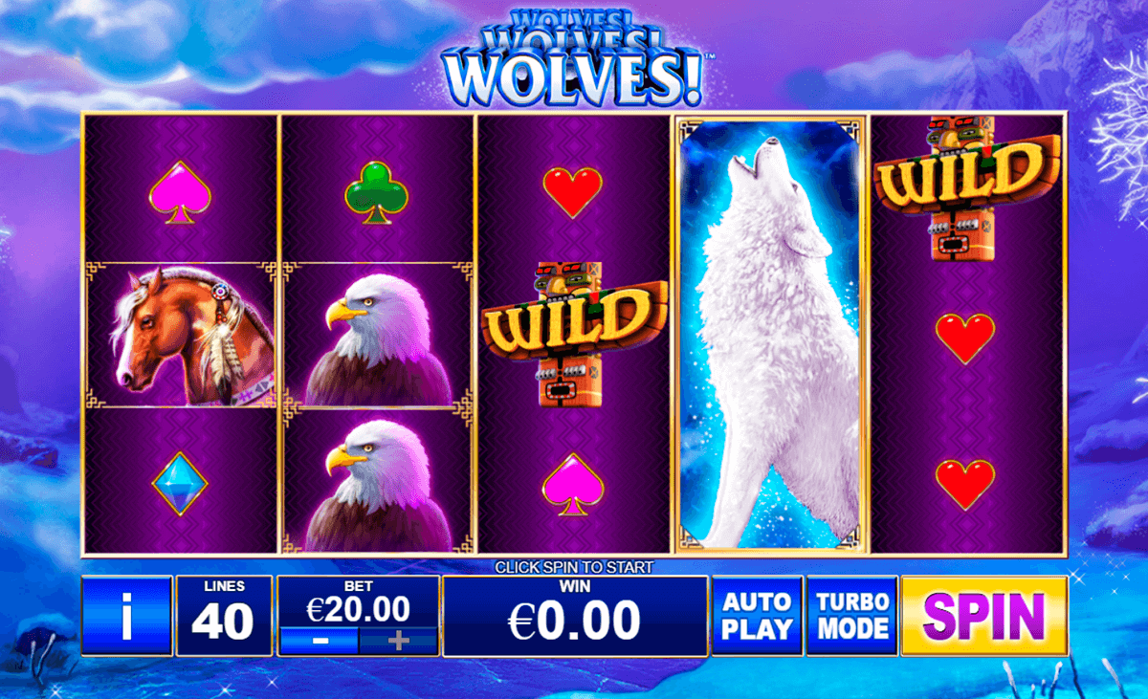
Task: Decrease the bet with minus button
Action: coord(320,641)
